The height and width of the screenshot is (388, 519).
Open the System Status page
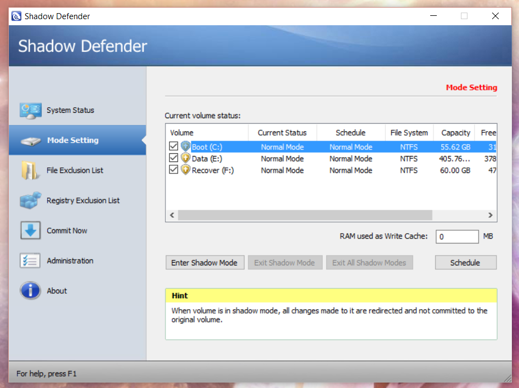(77, 111)
